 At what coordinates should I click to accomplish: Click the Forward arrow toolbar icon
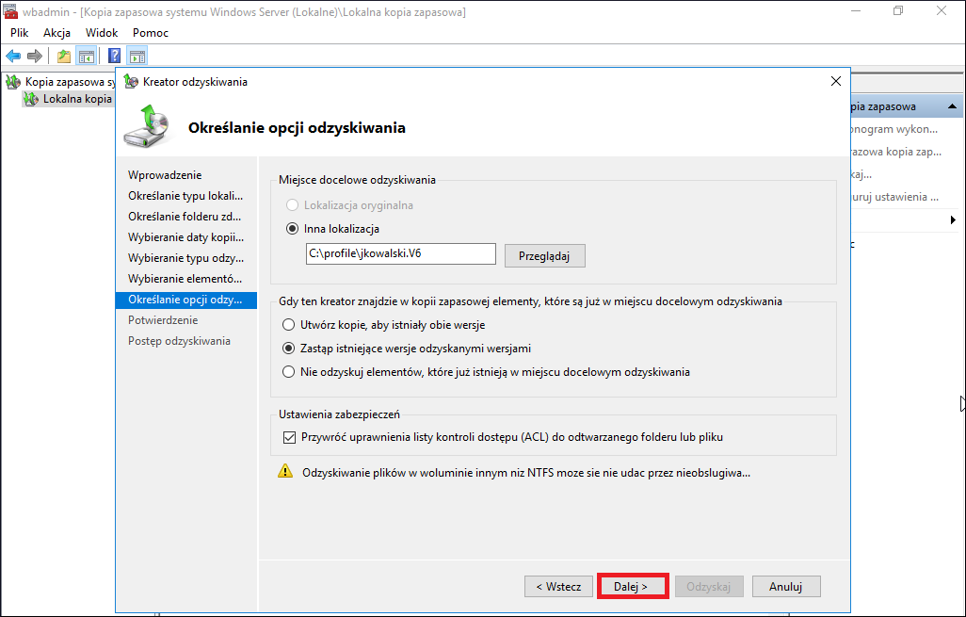tap(35, 57)
